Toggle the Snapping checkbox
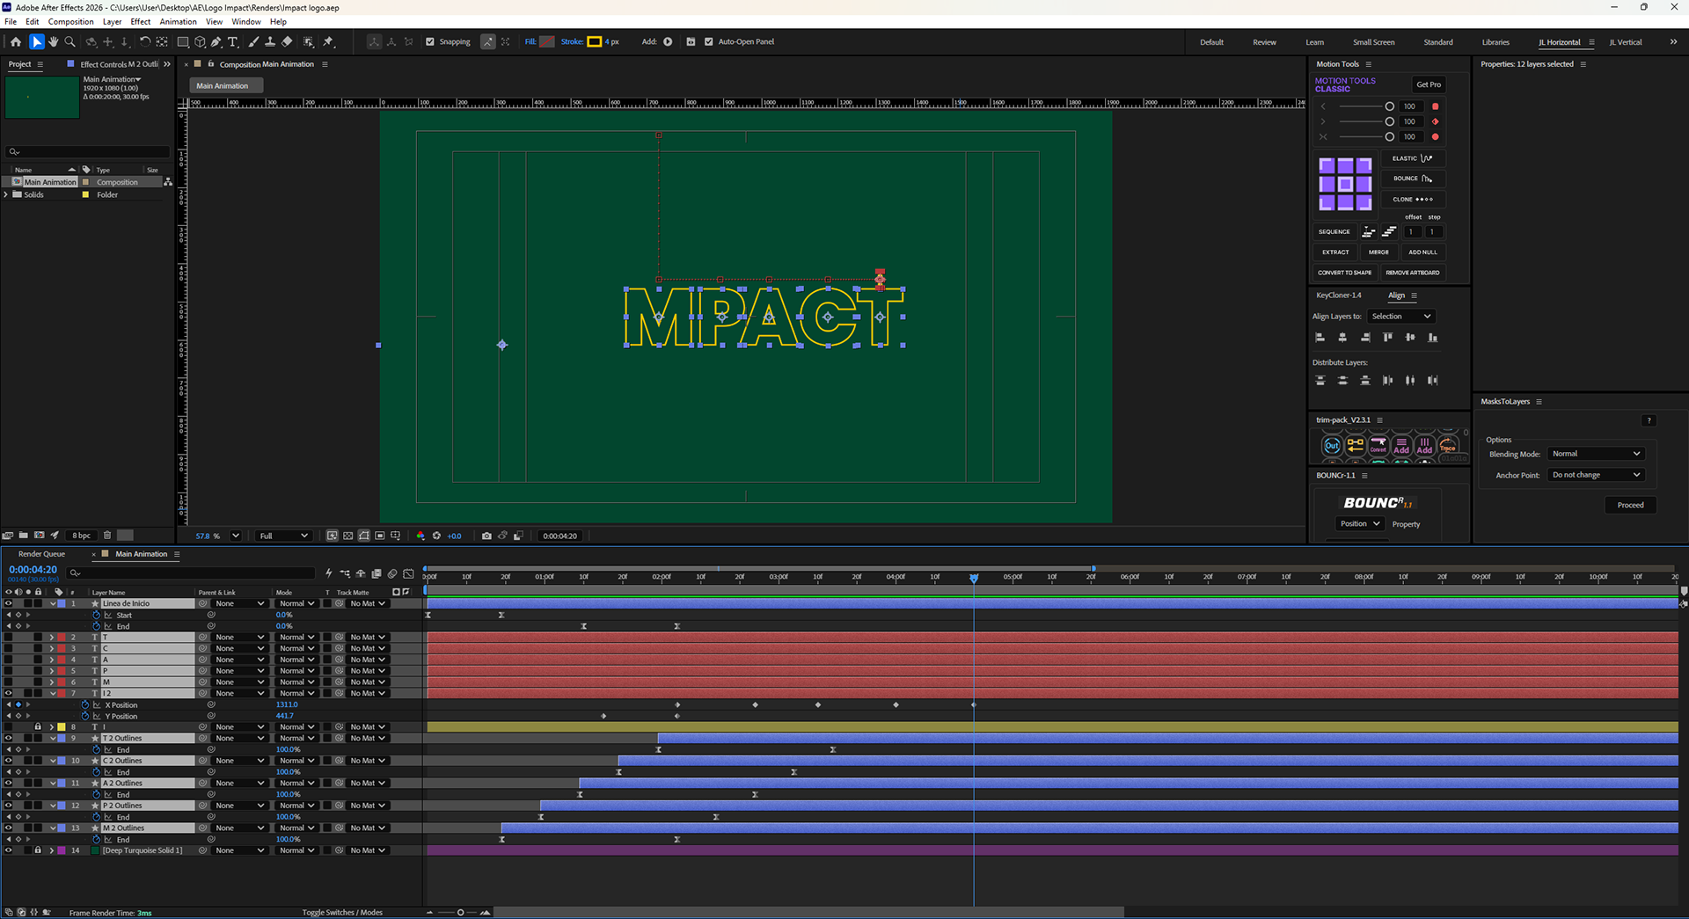The height and width of the screenshot is (919, 1689). coord(430,41)
